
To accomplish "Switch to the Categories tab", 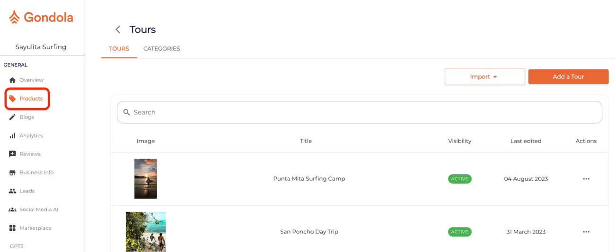I will pos(161,49).
